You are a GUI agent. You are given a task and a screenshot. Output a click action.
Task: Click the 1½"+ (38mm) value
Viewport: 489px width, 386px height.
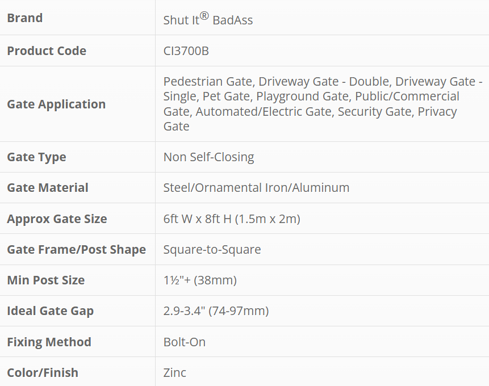click(200, 280)
